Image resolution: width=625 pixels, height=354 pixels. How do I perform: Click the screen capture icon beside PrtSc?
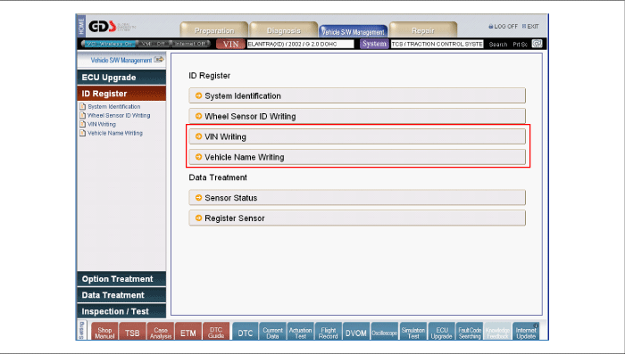click(537, 44)
